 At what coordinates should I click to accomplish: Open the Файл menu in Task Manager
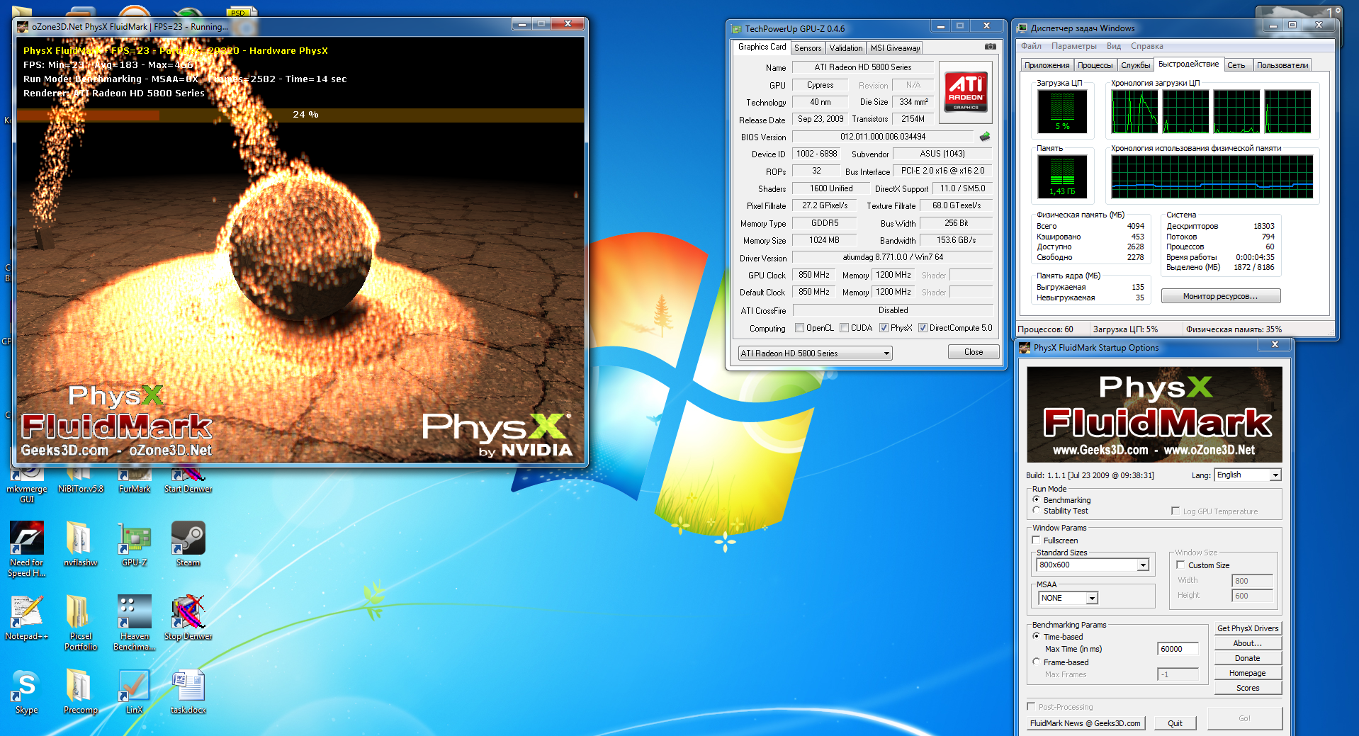click(1032, 46)
